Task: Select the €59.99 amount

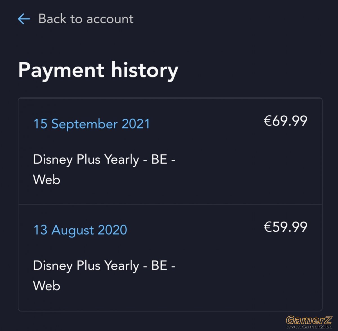Action: [x=285, y=227]
